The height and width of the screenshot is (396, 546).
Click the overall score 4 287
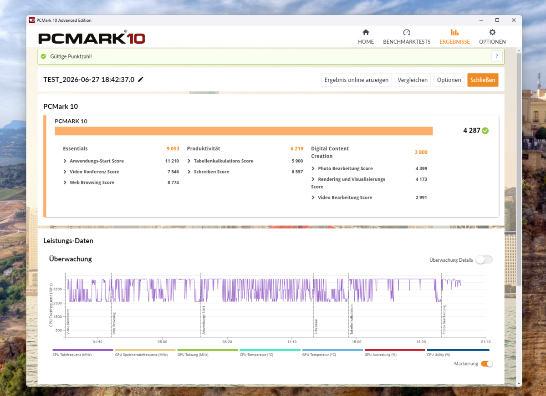[471, 131]
